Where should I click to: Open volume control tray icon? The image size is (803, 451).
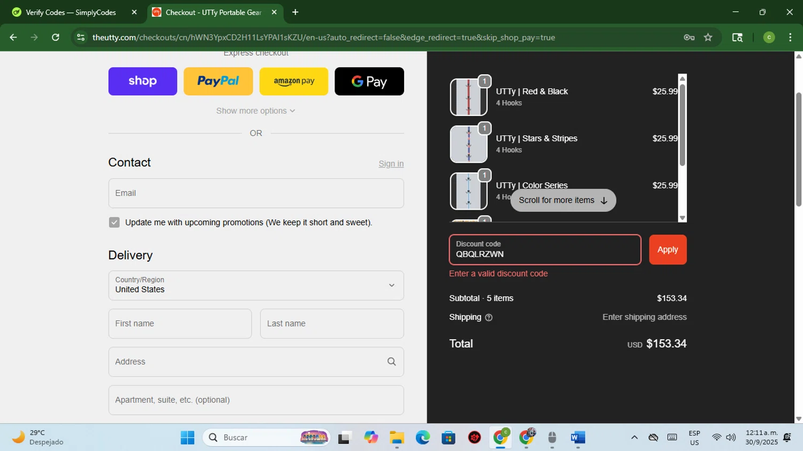tap(731, 438)
